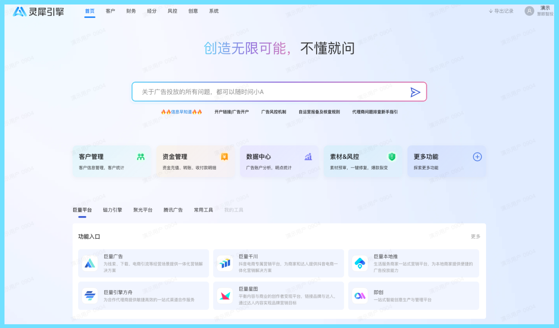This screenshot has width=559, height=328.
Task: Switch to the 聚光平台 tab
Action: click(143, 210)
